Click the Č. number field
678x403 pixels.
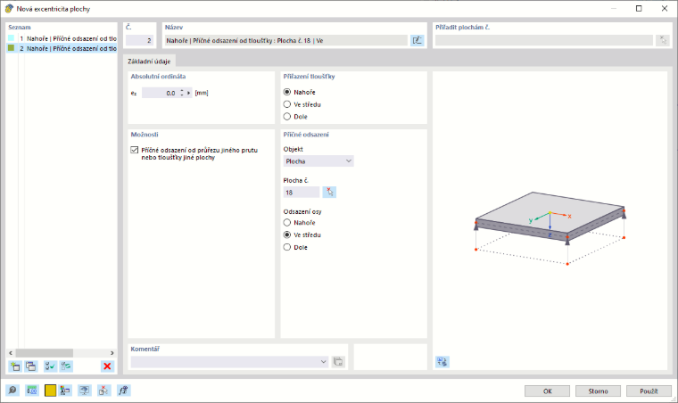coord(140,41)
